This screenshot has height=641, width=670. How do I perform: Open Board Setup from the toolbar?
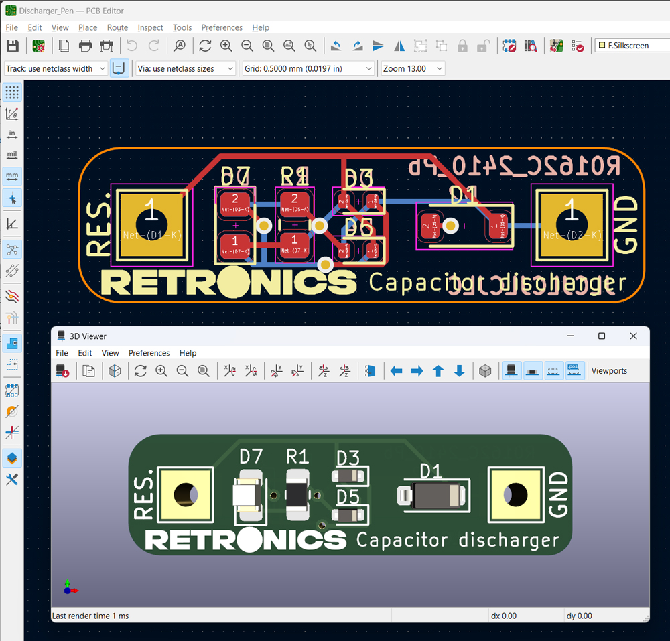pos(38,46)
